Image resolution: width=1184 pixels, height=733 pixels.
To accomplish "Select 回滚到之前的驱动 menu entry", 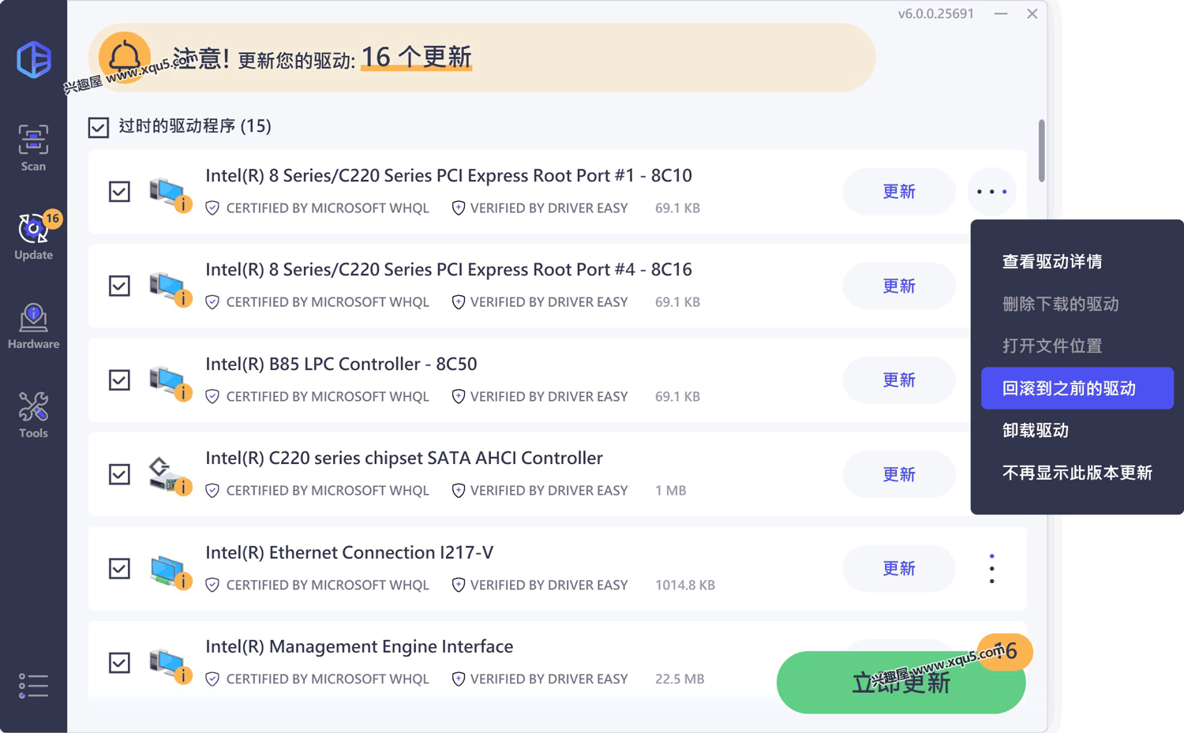I will point(1077,388).
